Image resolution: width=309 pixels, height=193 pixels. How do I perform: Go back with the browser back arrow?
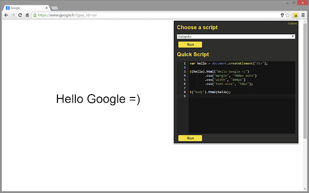(6, 15)
